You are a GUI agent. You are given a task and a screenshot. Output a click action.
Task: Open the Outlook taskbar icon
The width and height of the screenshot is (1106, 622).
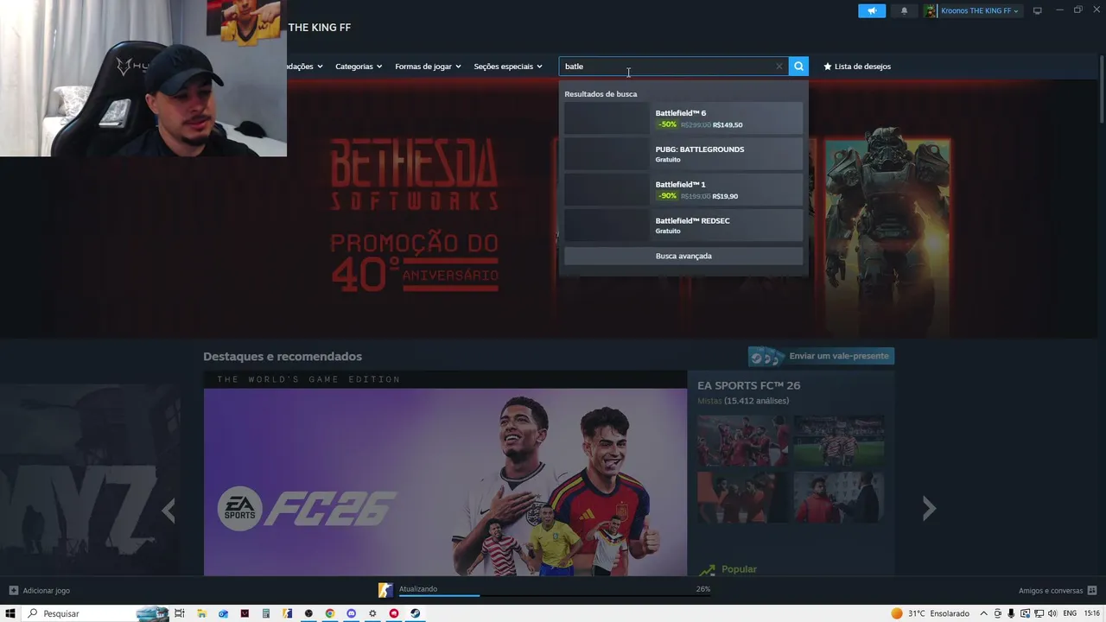tap(223, 613)
